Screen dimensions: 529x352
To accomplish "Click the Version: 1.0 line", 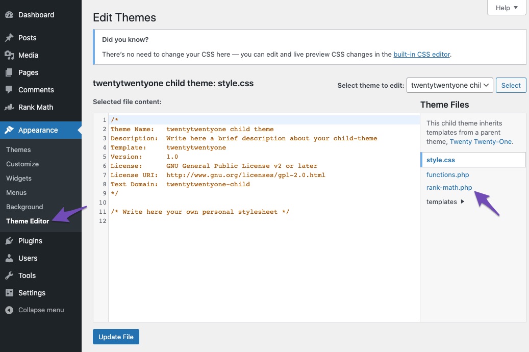I will point(144,157).
